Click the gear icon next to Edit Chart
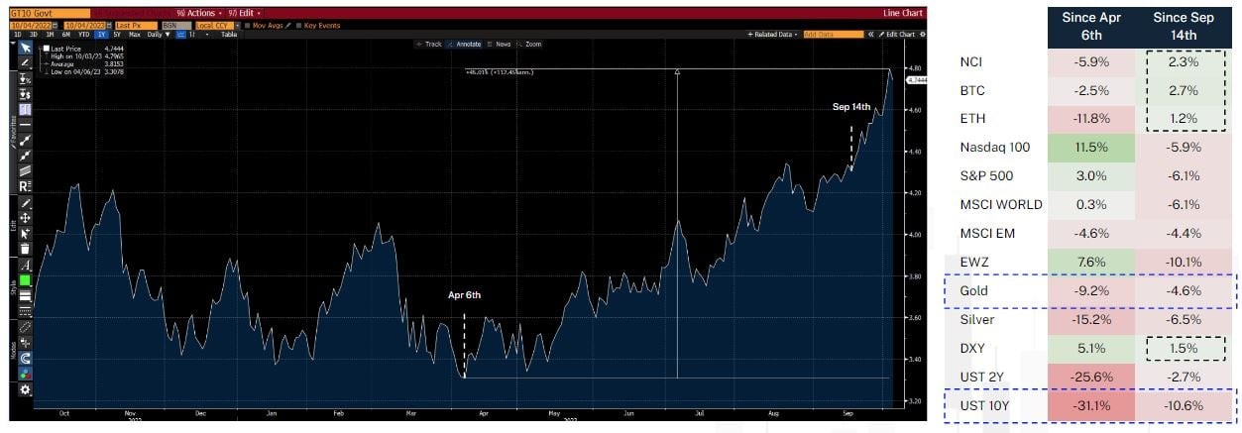Viewport: 1242px width, 433px height. [x=922, y=34]
